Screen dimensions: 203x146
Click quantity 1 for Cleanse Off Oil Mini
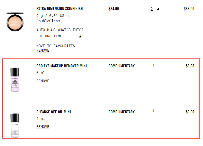click(154, 111)
